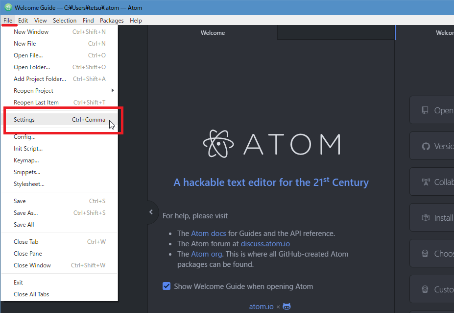The image size is (454, 313).
Task: Click Stylesheet... in the File menu
Action: 29,184
